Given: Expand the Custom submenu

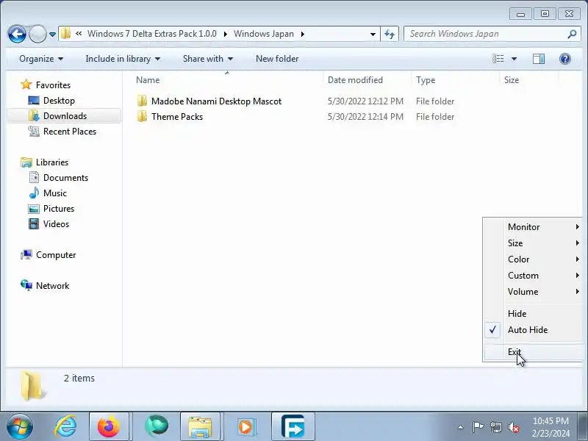Looking at the screenshot, I should 534,275.
